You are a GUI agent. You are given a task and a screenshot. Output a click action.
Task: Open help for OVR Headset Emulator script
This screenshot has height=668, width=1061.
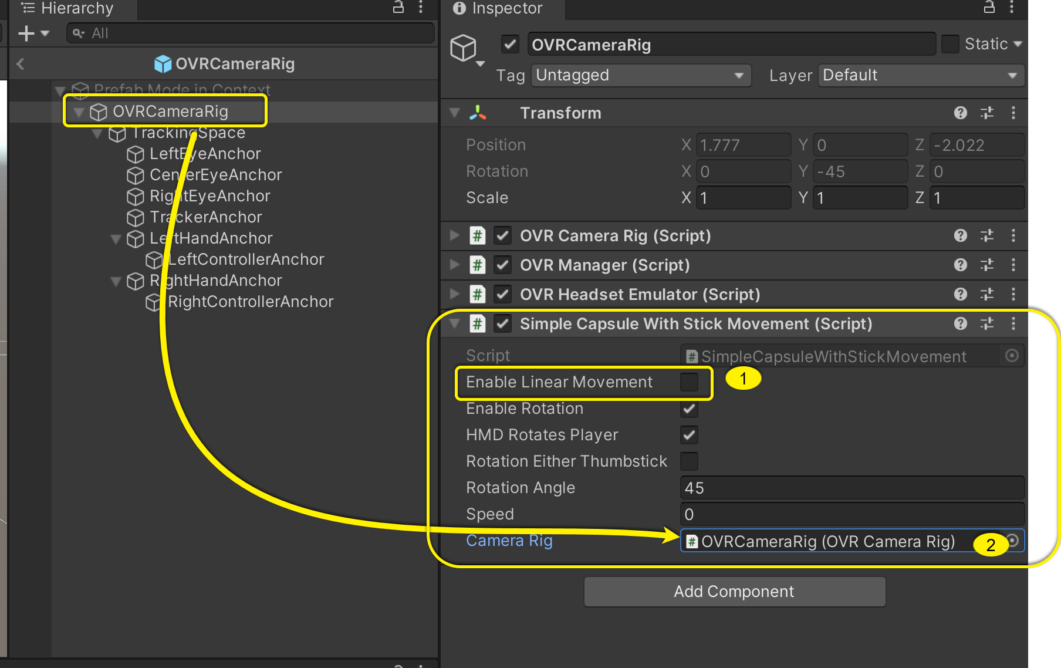click(961, 294)
